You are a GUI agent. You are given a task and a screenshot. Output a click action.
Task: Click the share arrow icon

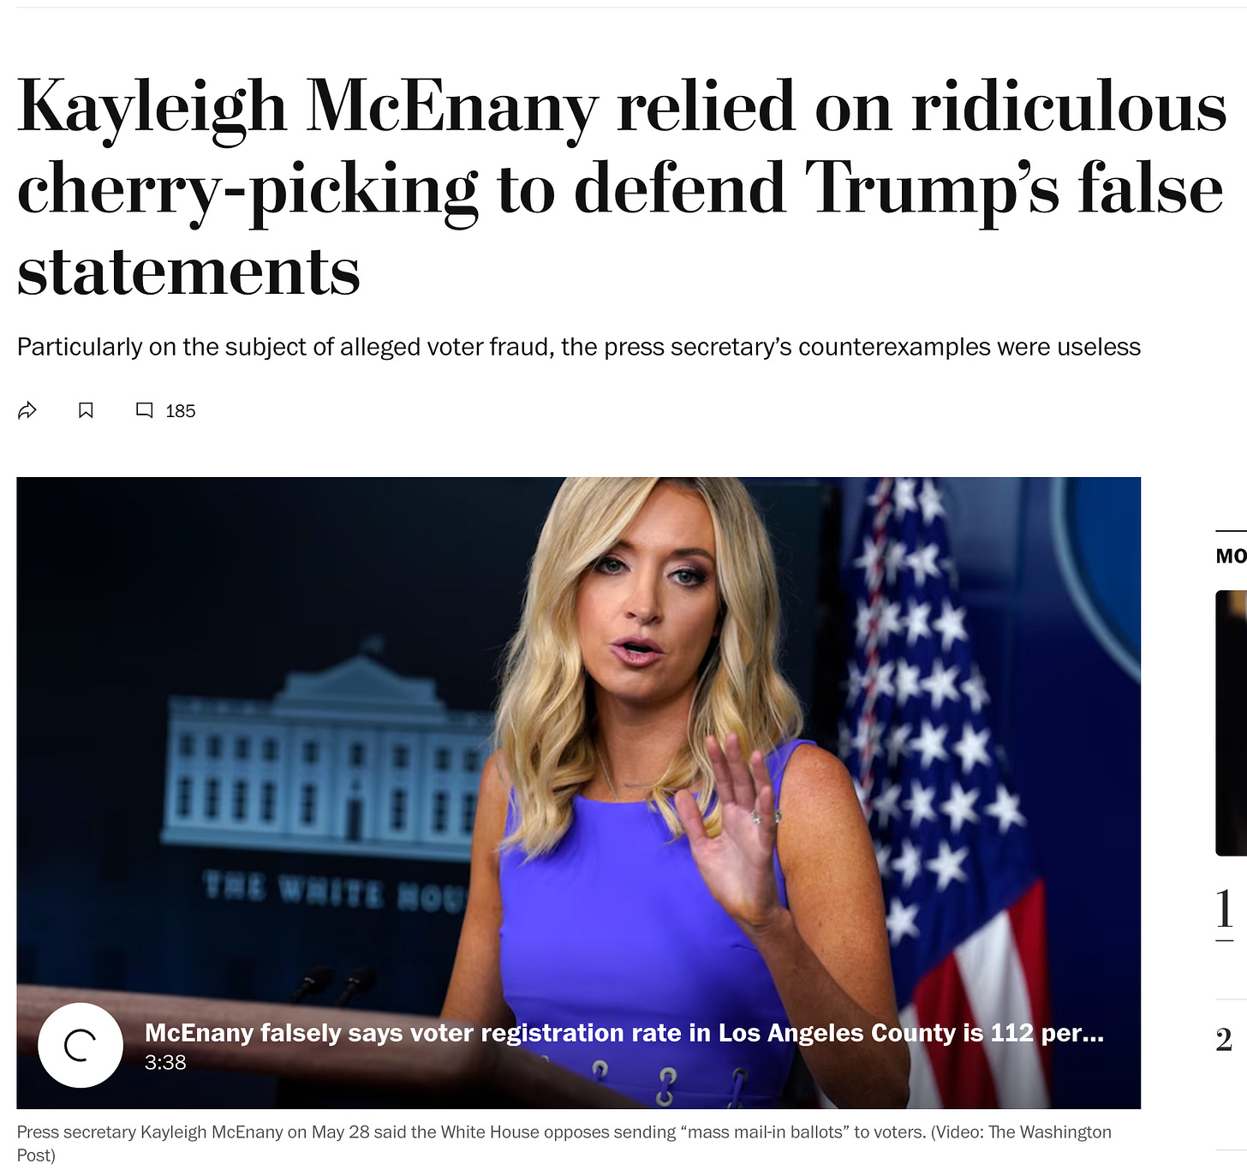click(x=27, y=411)
